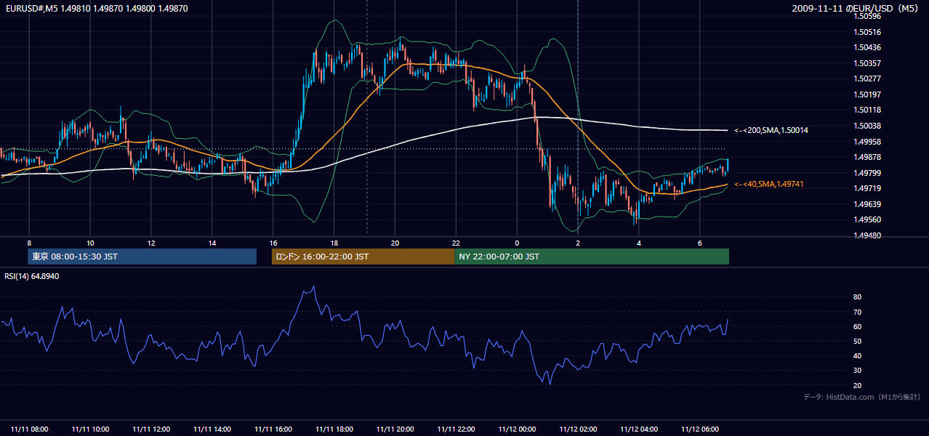Click the 200,SMA,1.50014 line label
The height and width of the screenshot is (436, 929).
pos(771,130)
